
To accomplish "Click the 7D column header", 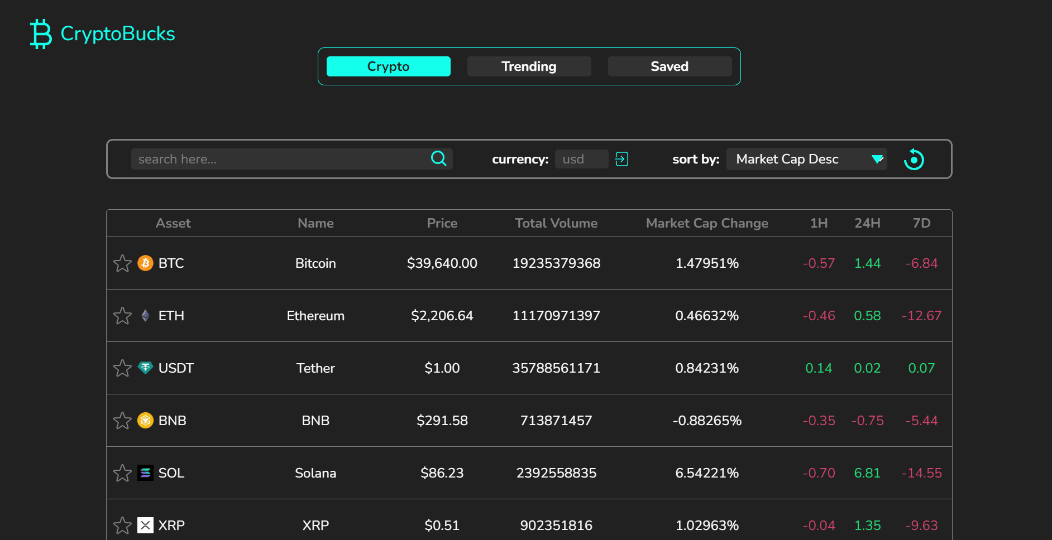I will click(x=922, y=223).
